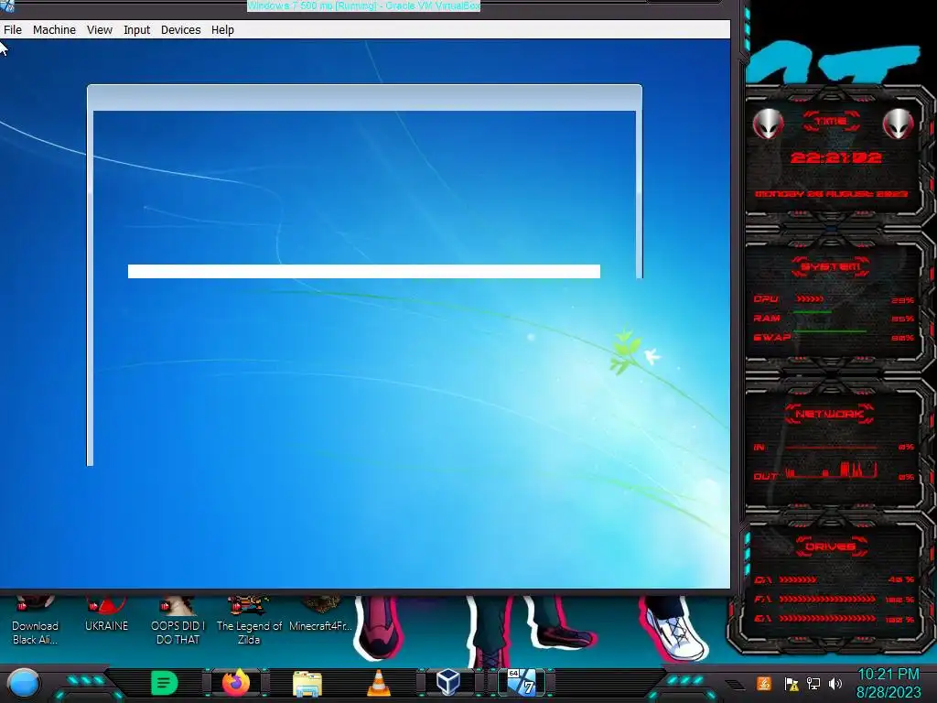This screenshot has height=703, width=937.
Task: Open the View menu
Action: [x=99, y=30]
